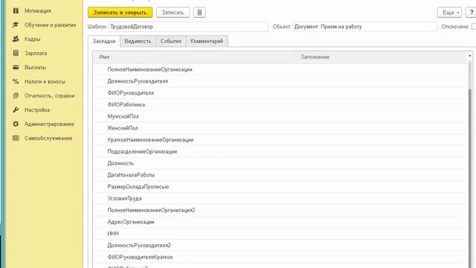The height and width of the screenshot is (268, 476).
Task: Click the Записать button
Action: click(x=173, y=13)
